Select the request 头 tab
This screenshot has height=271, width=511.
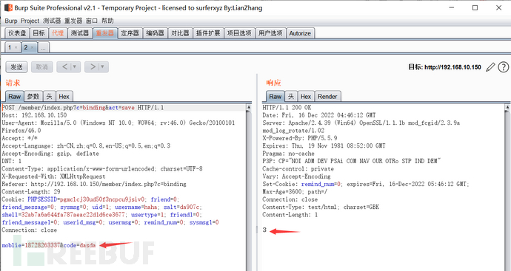(49, 96)
